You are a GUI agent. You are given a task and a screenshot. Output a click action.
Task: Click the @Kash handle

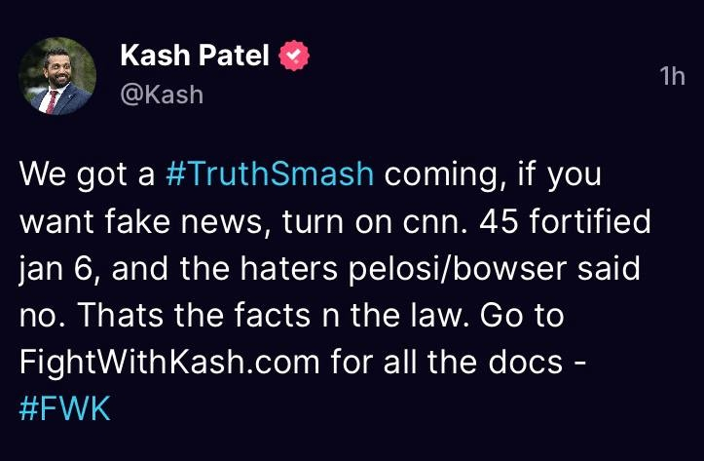tap(162, 96)
